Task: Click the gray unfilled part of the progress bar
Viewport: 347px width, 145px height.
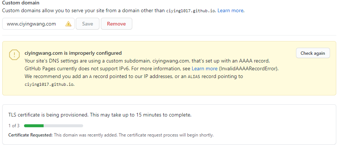Action: (63, 126)
